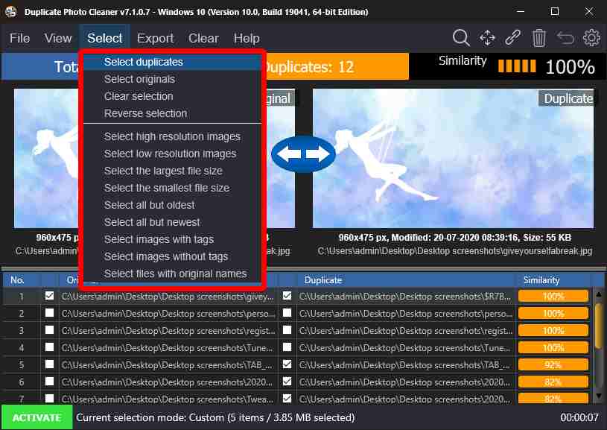Image resolution: width=607 pixels, height=430 pixels.
Task: Uncheck the duplicate checkbox in row 6
Action: coord(287,382)
